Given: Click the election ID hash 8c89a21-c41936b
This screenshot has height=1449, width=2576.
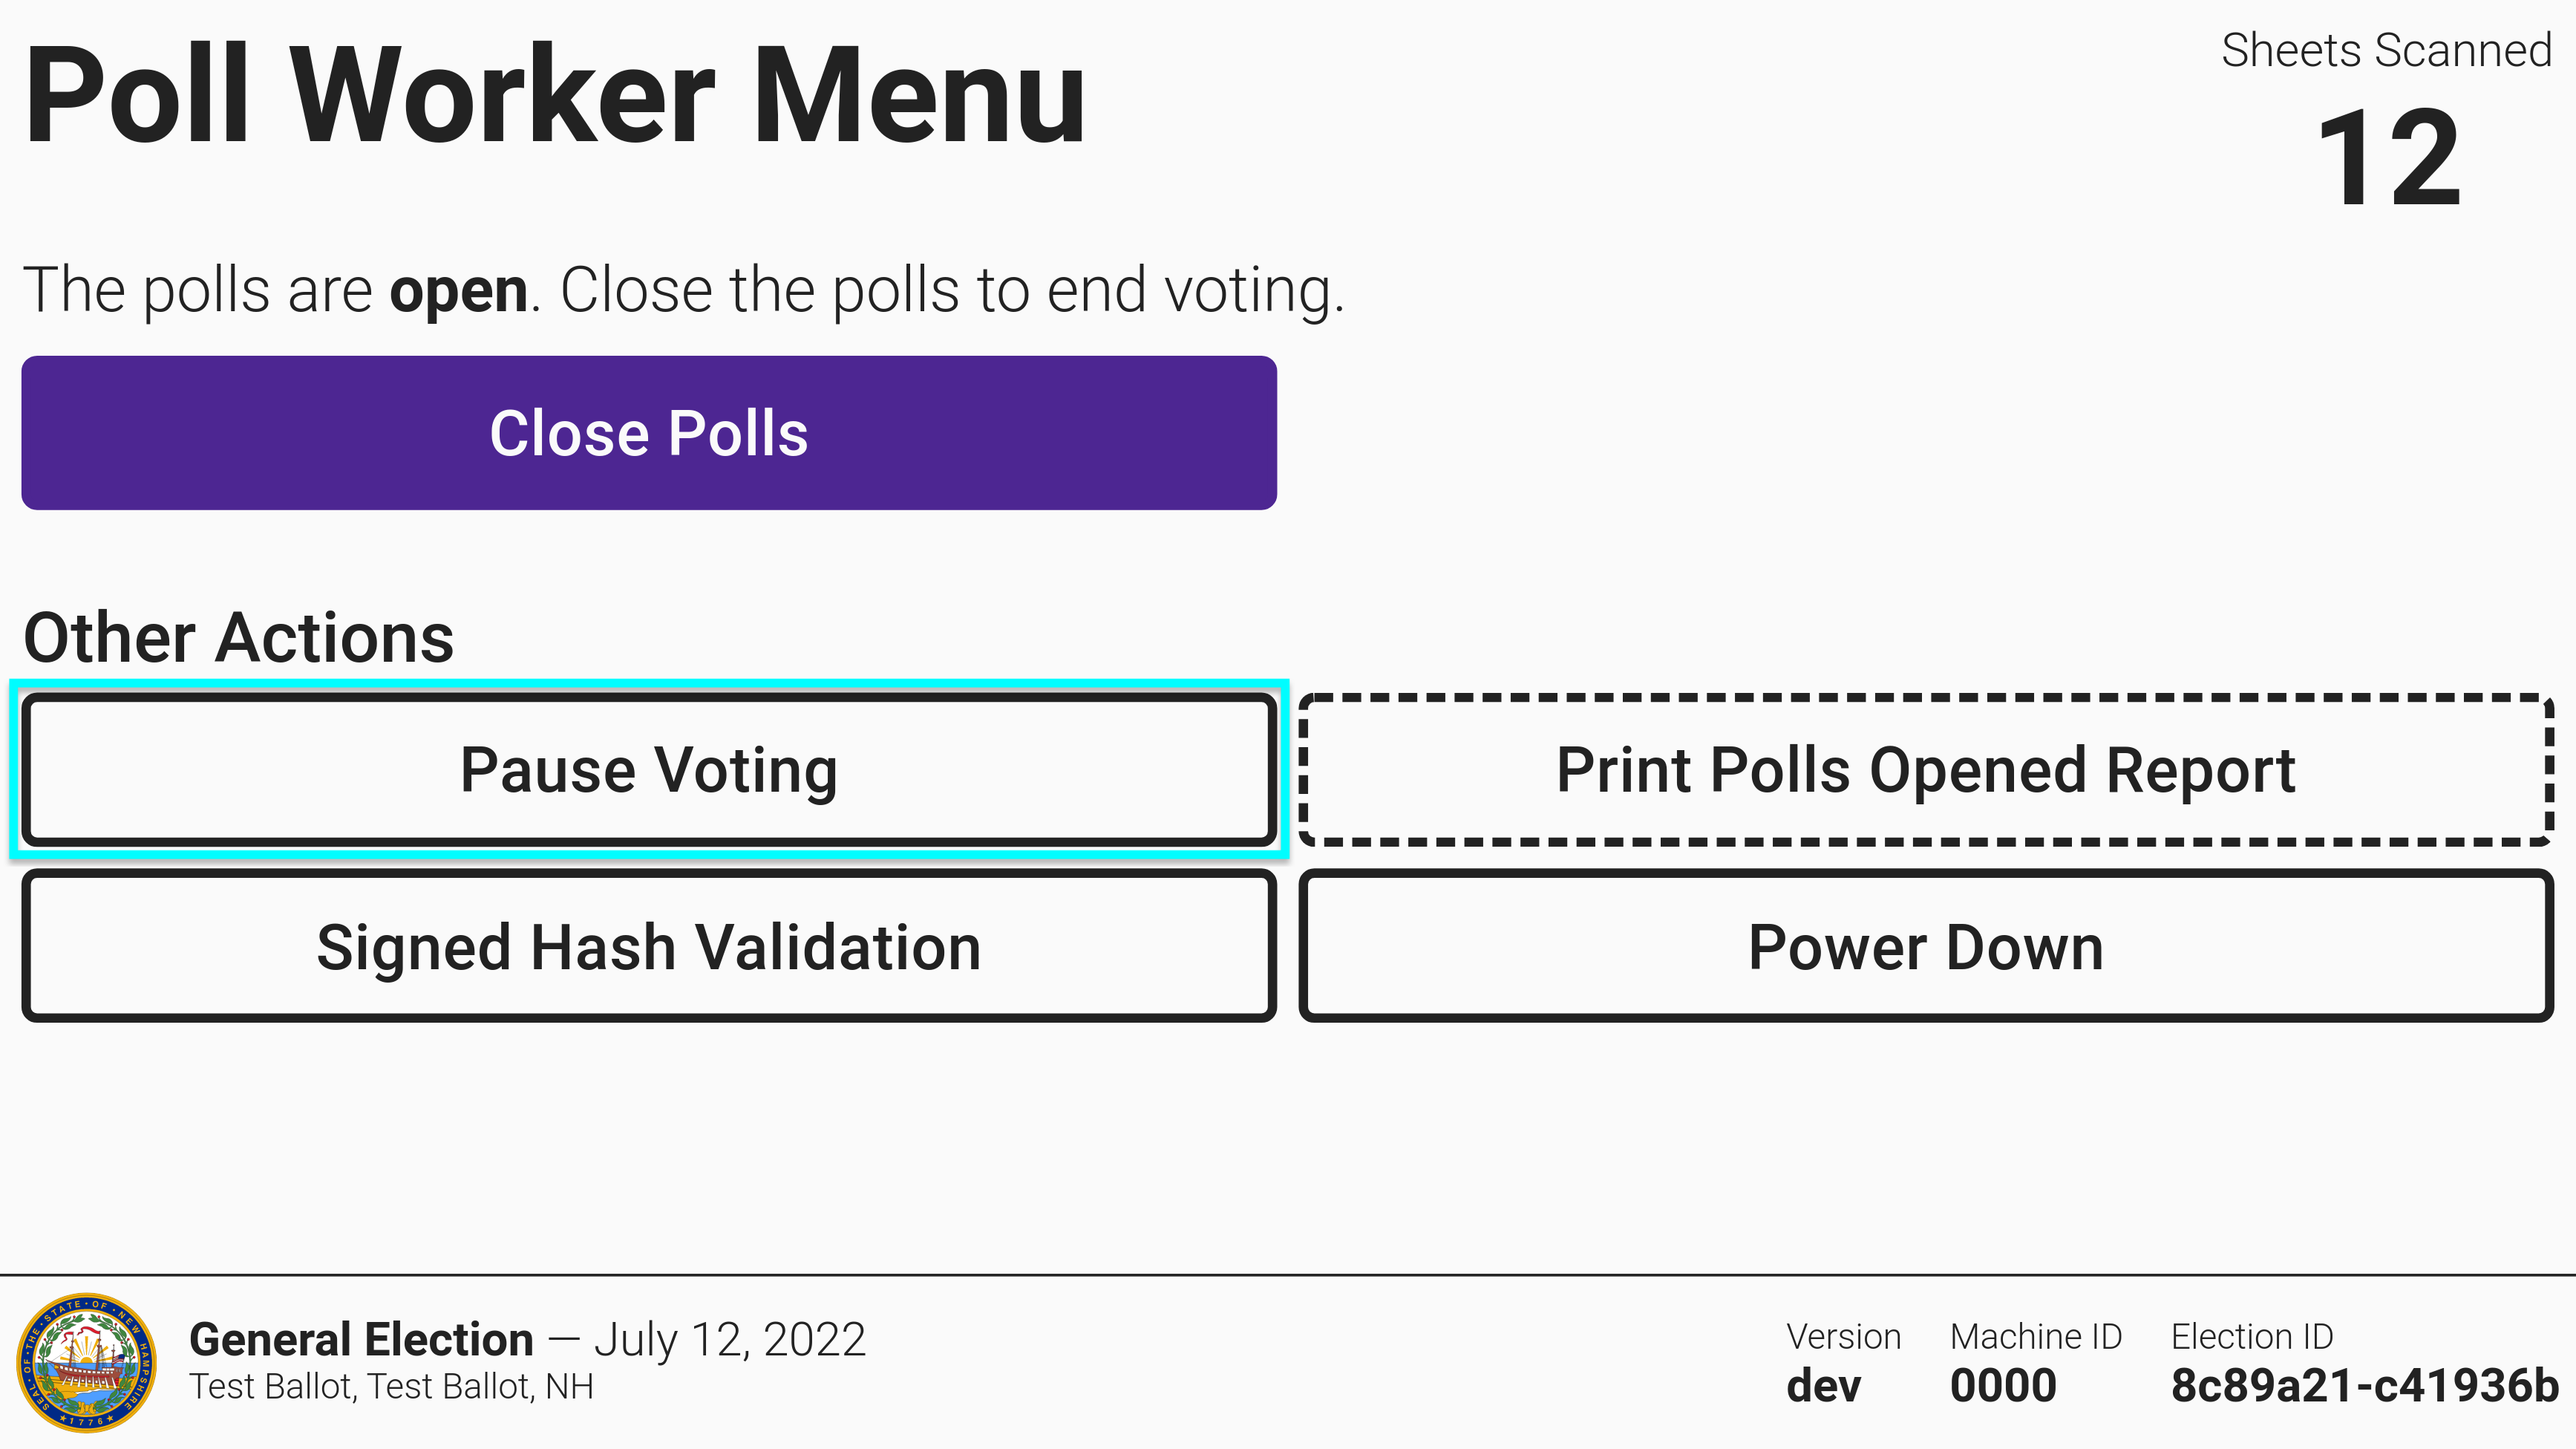Looking at the screenshot, I should click(2364, 1386).
